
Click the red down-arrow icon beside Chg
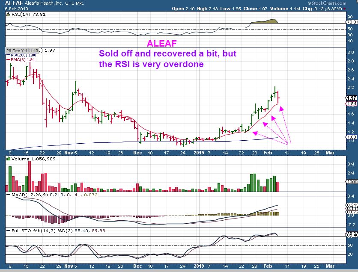(x=344, y=9)
